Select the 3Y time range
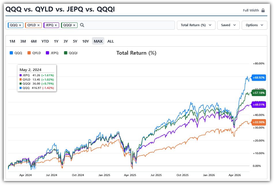Viewport: 274px width, 185px height. coord(65,41)
